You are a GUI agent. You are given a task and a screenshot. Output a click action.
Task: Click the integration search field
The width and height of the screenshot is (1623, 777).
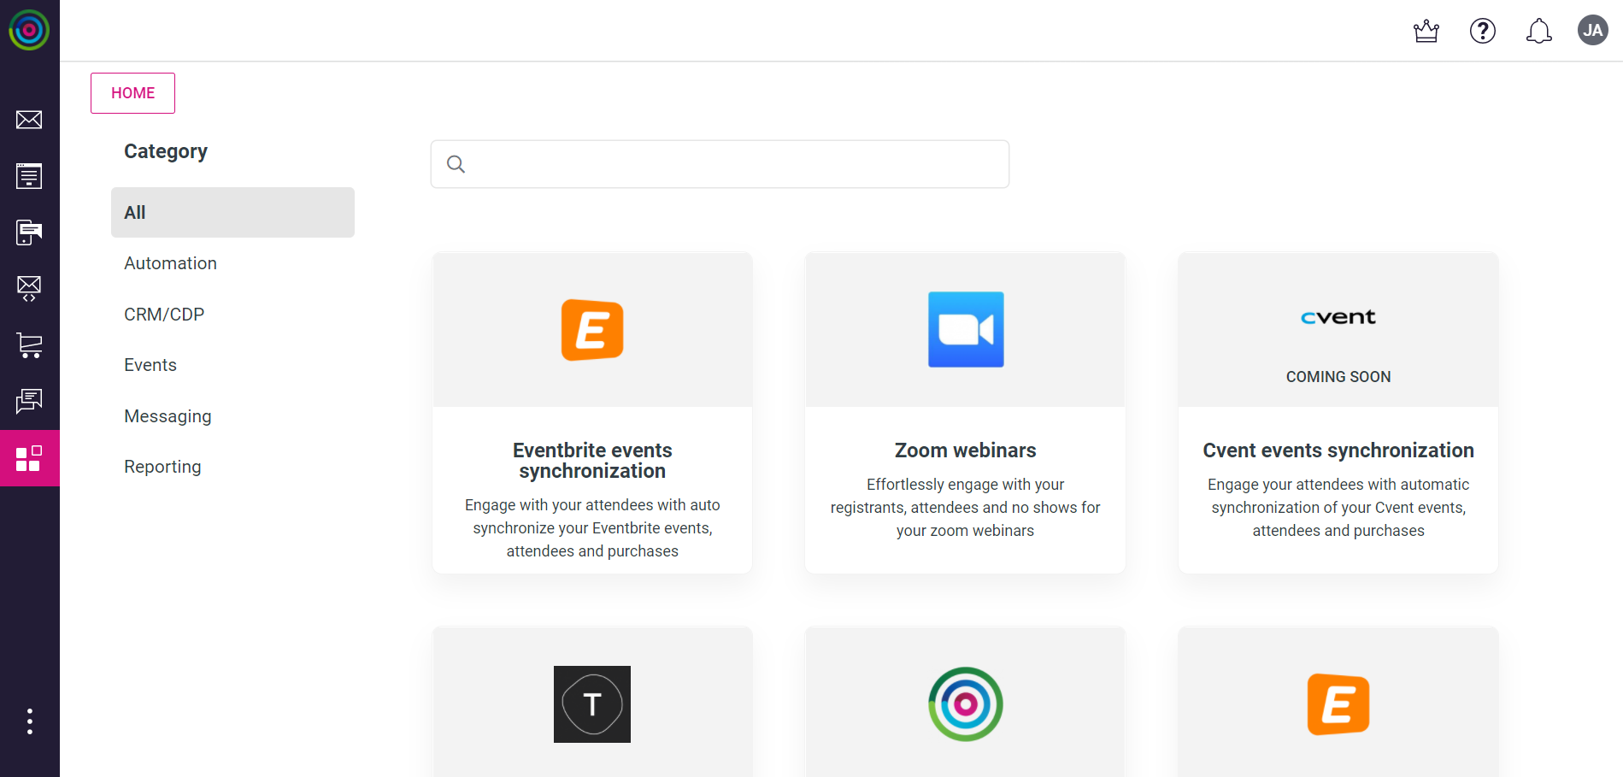tap(720, 163)
